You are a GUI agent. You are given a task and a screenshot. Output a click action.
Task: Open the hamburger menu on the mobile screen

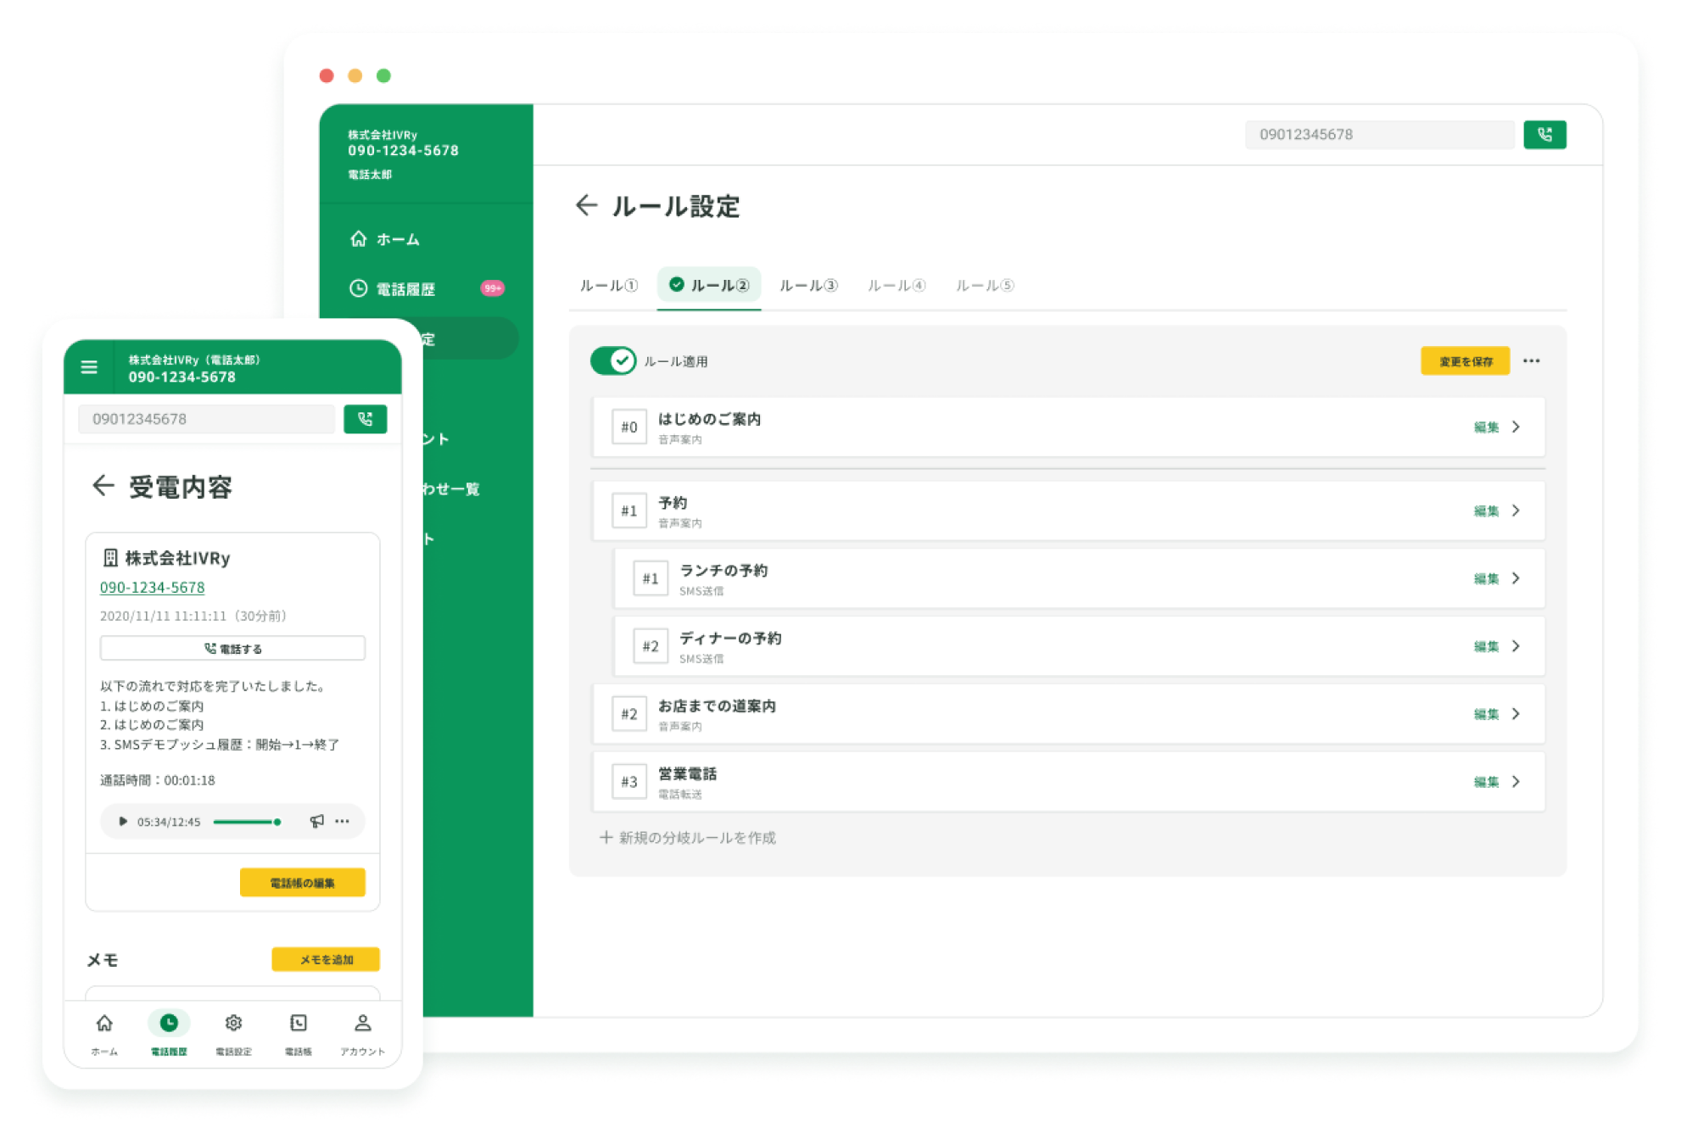[89, 367]
